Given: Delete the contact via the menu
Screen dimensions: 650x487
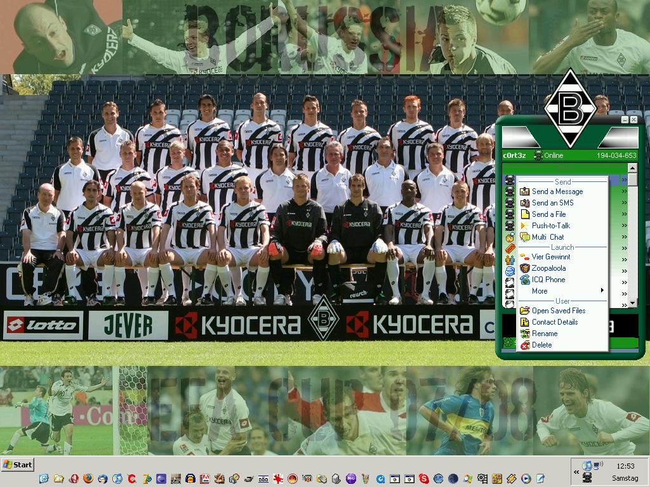Looking at the screenshot, I should 562,345.
